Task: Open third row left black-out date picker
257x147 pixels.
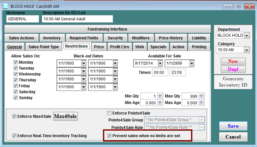Action: [83, 79]
